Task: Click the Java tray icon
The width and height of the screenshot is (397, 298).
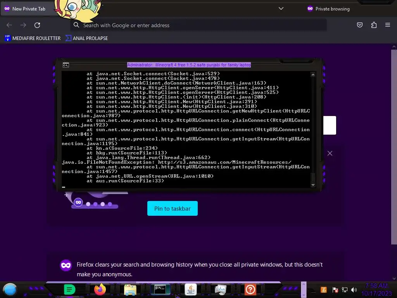Action: 324,289
